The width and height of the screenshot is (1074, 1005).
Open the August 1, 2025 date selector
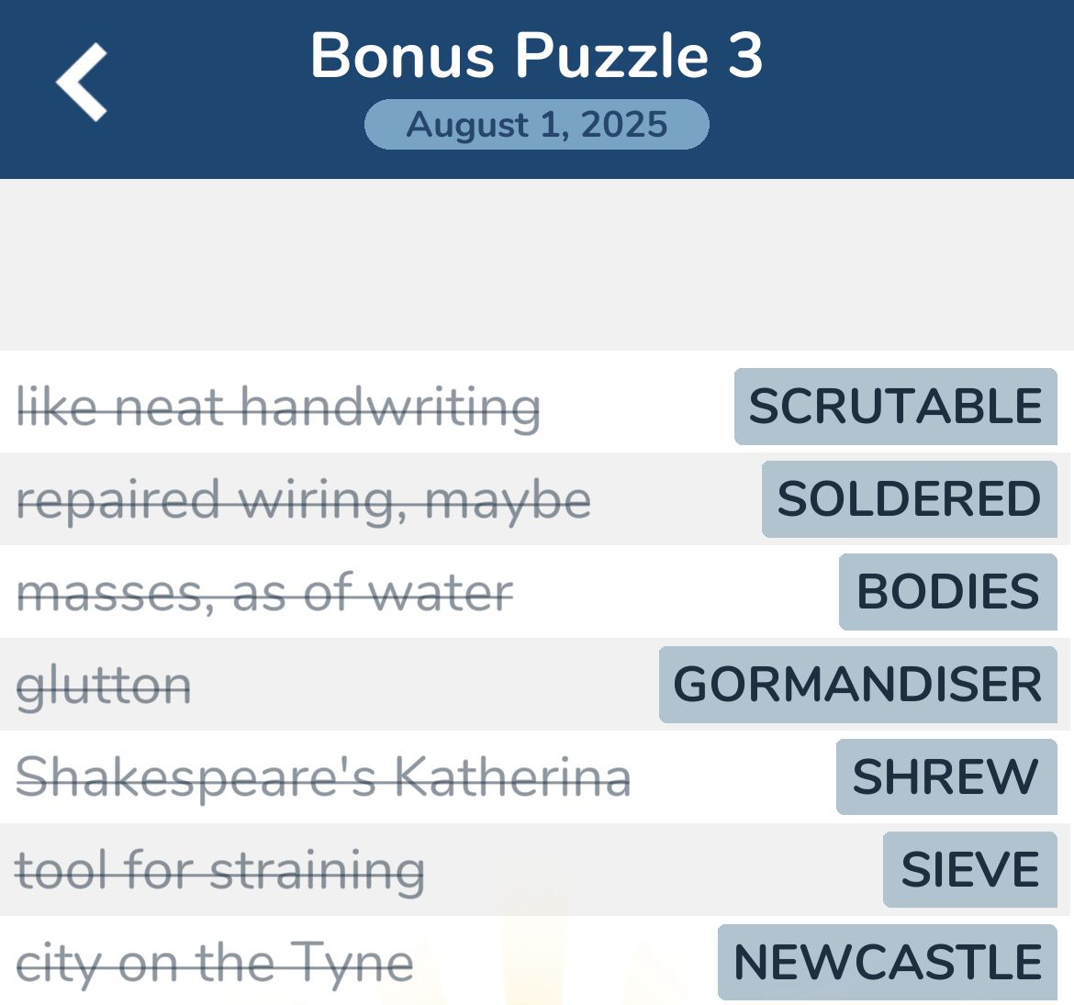point(537,124)
